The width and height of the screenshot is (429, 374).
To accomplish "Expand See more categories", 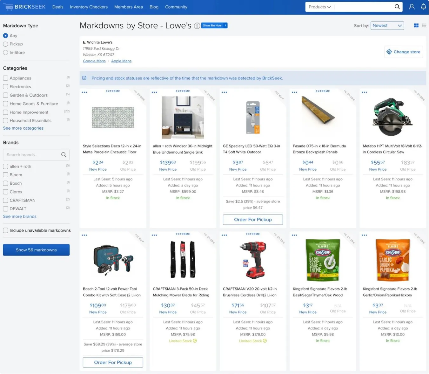I will pyautogui.click(x=23, y=128).
